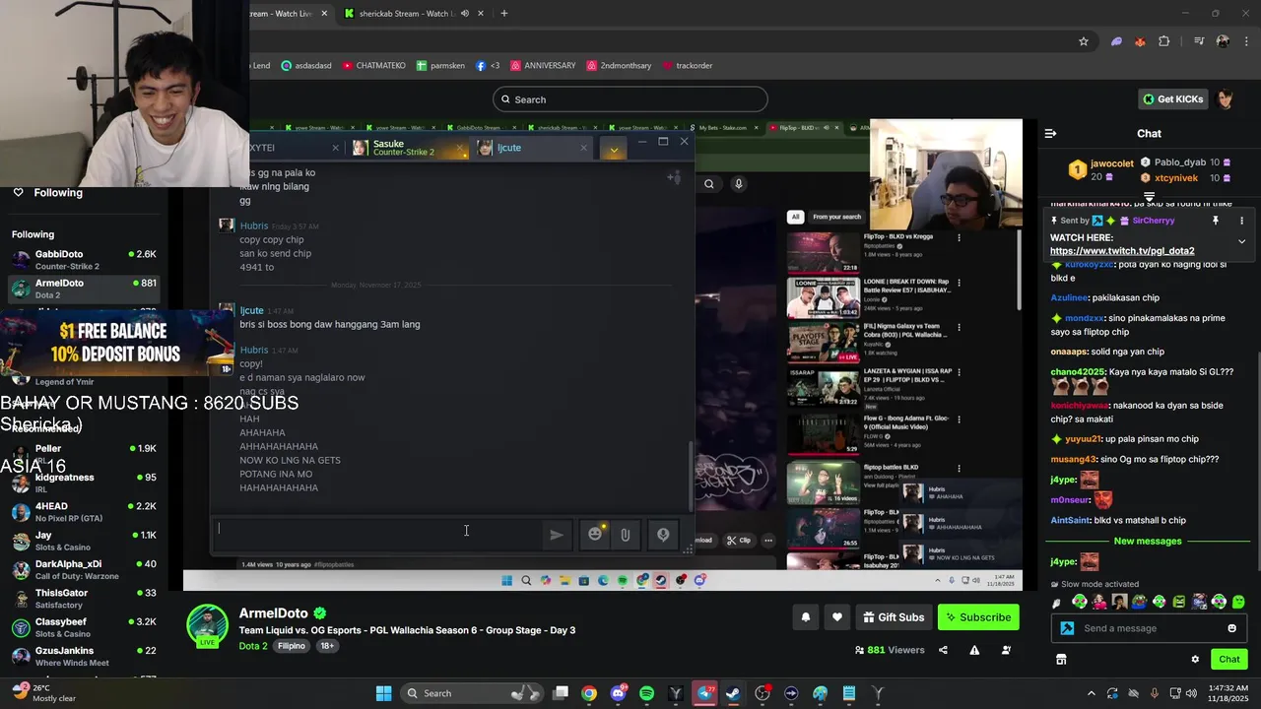Click the Kick profile avatar at top right
The image size is (1261, 709).
click(x=1225, y=98)
